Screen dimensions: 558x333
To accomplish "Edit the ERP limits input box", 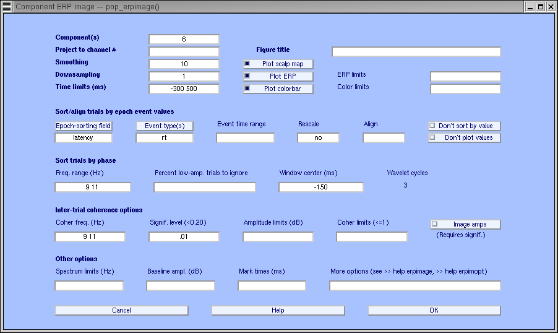I will point(465,76).
